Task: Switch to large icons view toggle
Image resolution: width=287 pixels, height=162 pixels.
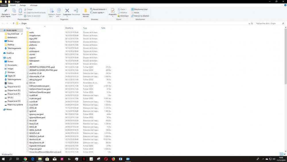Action: (x=284, y=154)
